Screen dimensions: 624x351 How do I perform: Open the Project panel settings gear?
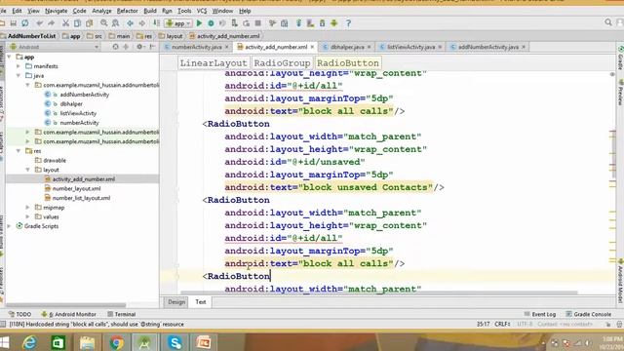pyautogui.click(x=139, y=47)
